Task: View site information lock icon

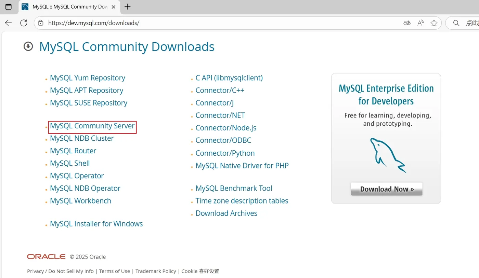Action: click(x=41, y=23)
